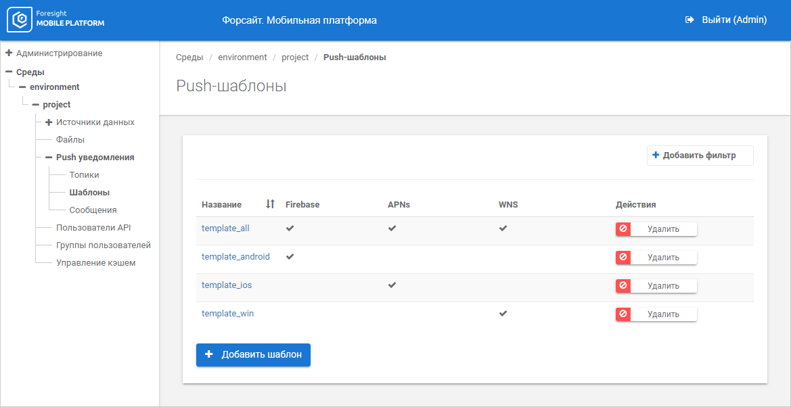Expand the Источники данных node
Image resolution: width=791 pixels, height=407 pixels.
49,122
